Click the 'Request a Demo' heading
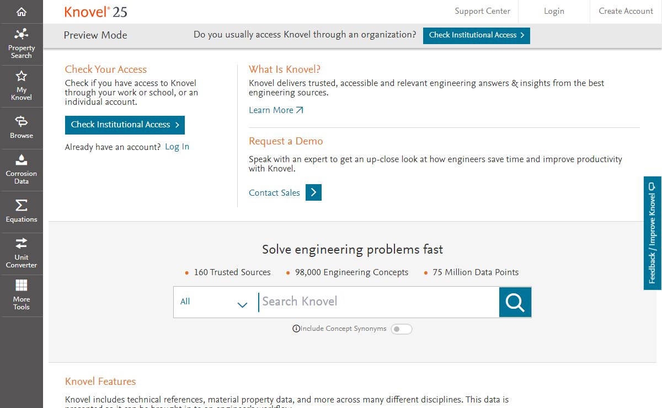 coord(286,141)
